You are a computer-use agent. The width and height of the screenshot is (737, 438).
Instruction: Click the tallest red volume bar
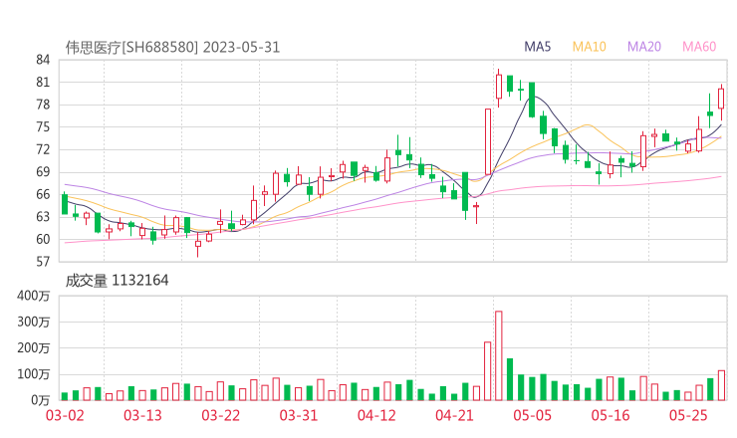point(499,355)
